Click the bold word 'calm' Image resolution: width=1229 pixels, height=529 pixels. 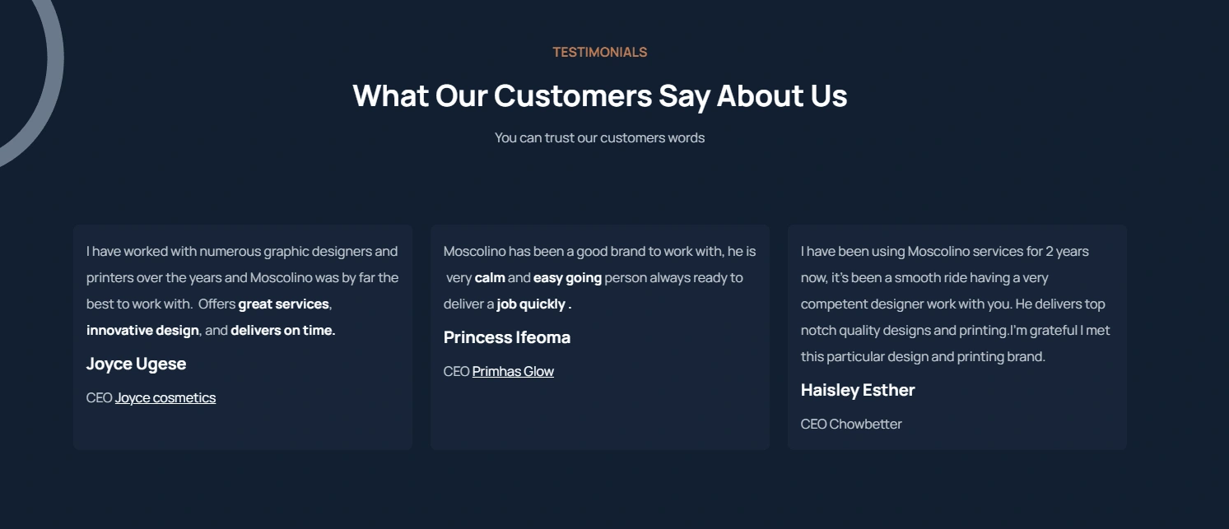[x=490, y=278]
